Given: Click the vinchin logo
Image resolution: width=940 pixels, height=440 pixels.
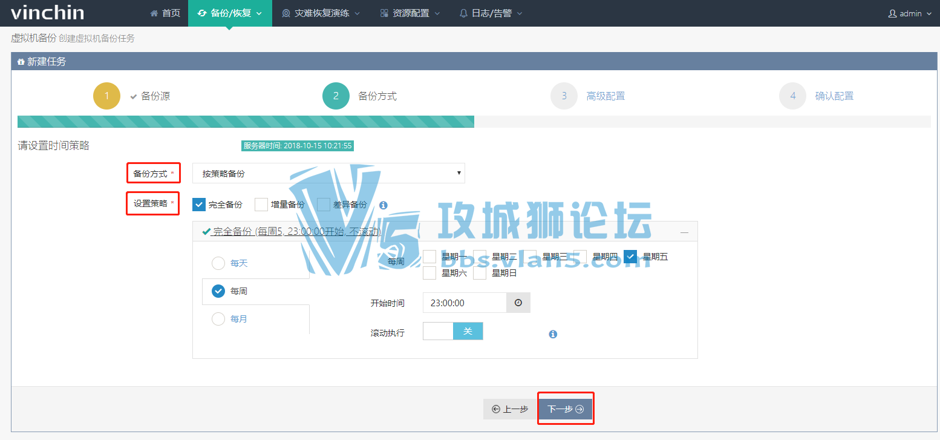Looking at the screenshot, I should (x=47, y=13).
